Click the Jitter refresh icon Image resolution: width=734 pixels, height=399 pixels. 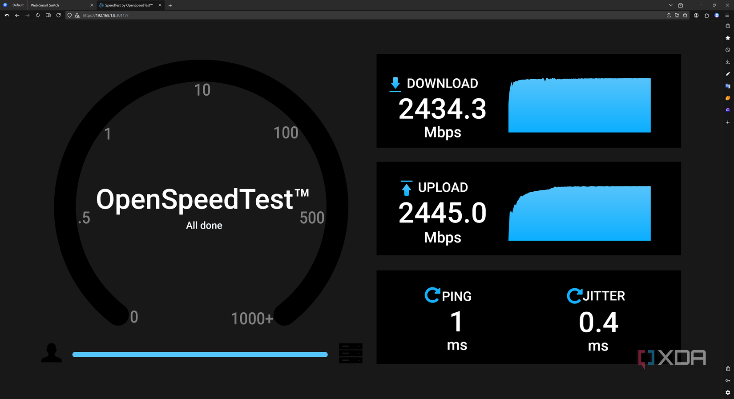click(575, 295)
